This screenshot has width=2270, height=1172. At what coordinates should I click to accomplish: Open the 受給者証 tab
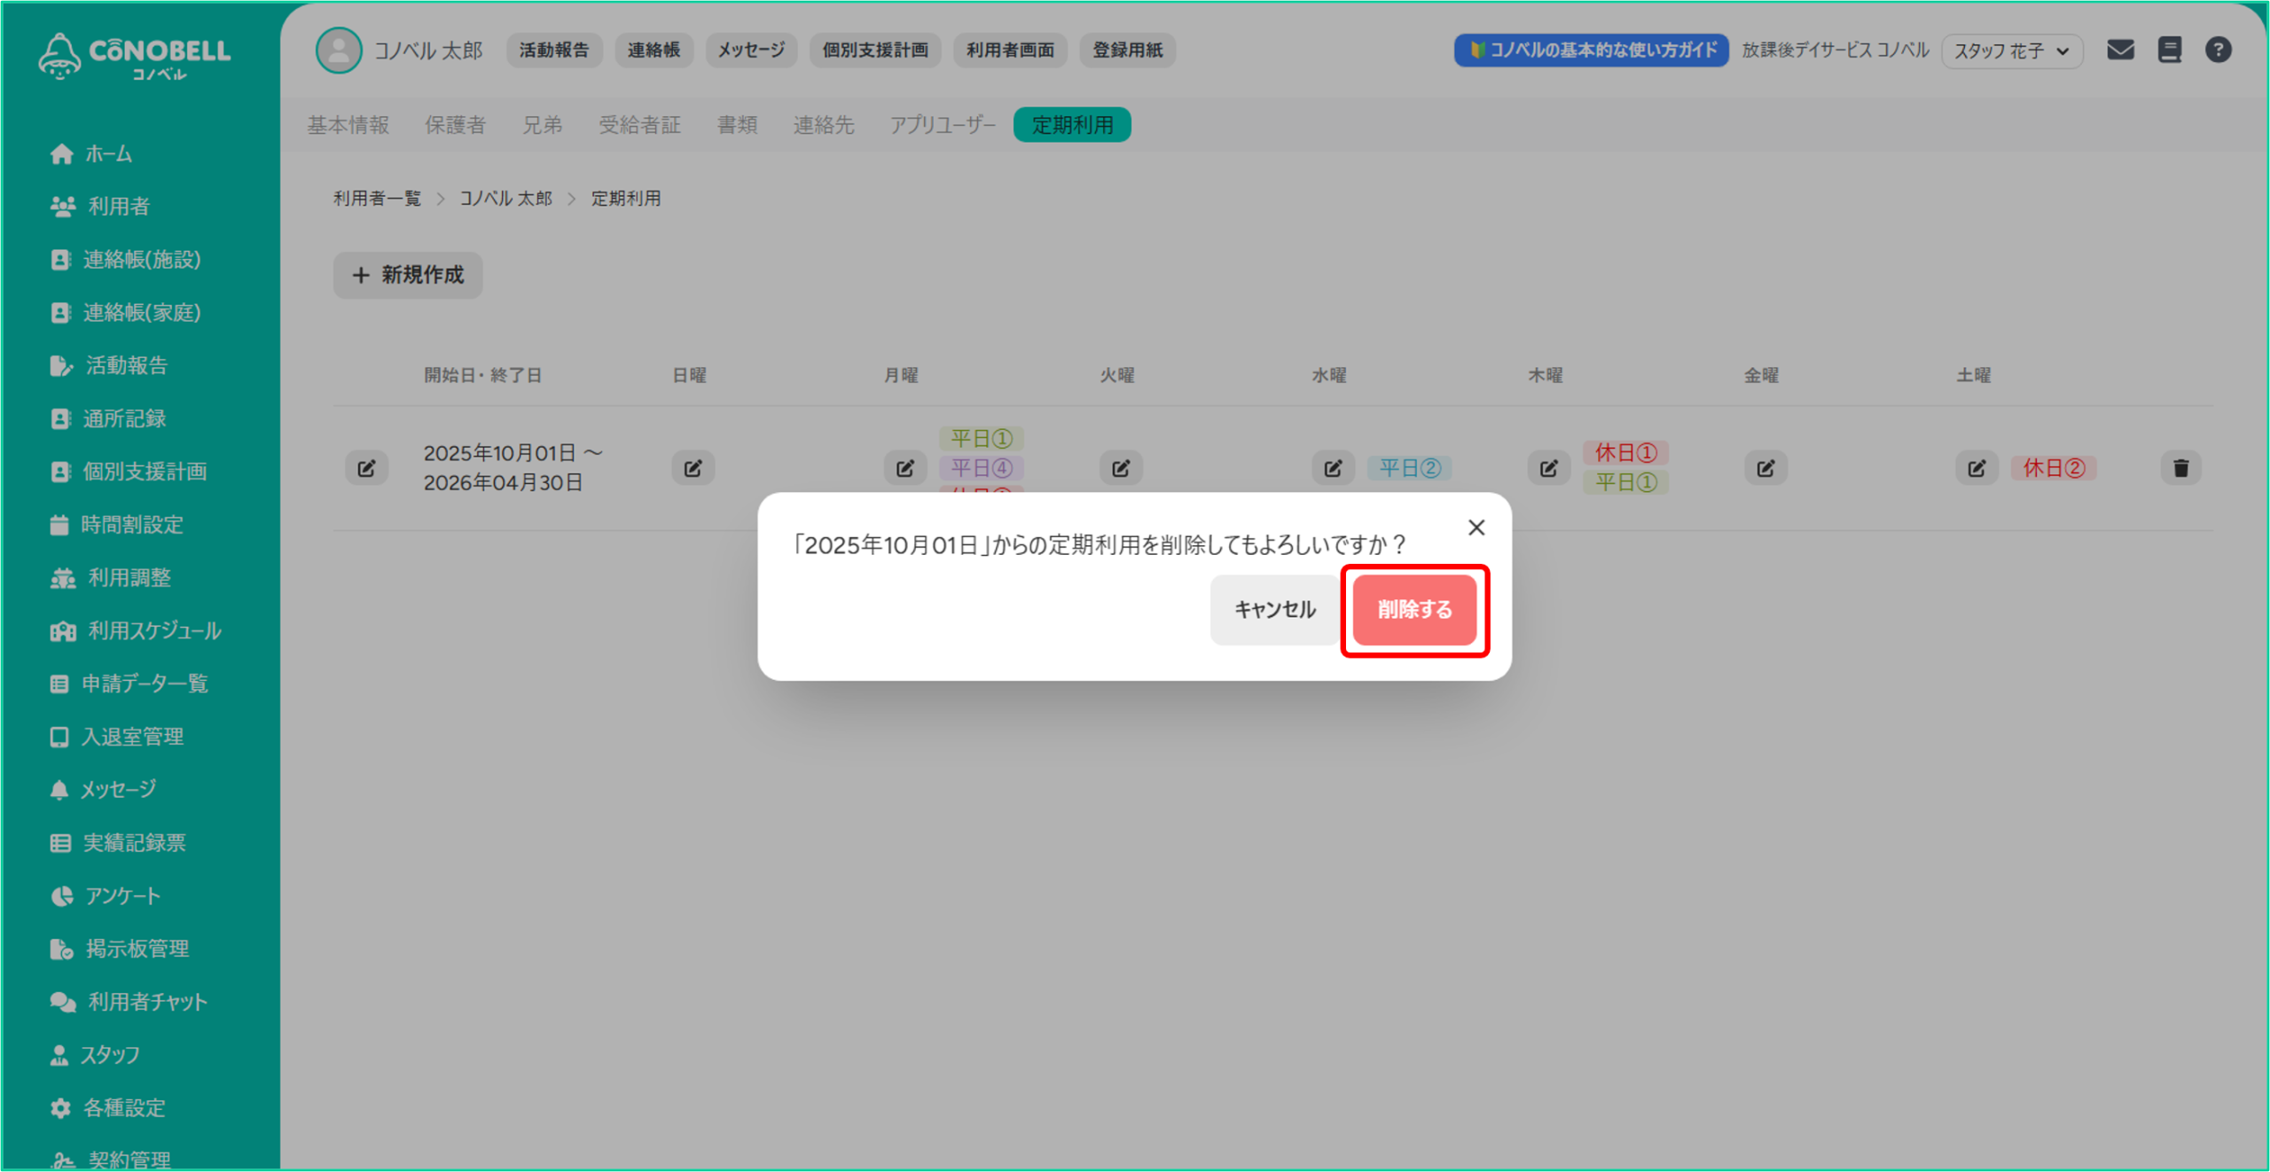click(x=639, y=125)
